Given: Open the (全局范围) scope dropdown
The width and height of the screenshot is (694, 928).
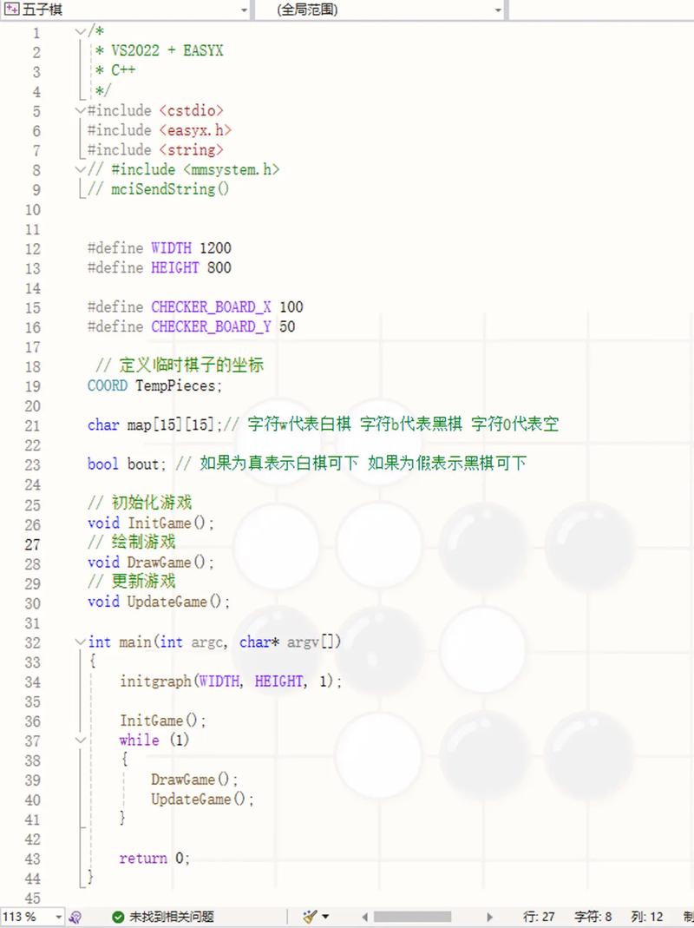Looking at the screenshot, I should pyautogui.click(x=498, y=10).
